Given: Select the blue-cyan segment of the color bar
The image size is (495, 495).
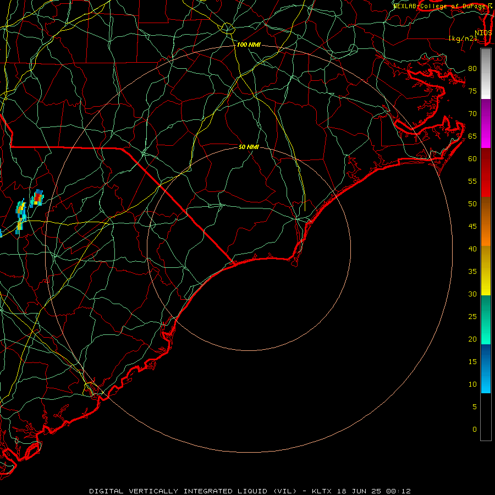Looking at the screenshot, I should click(x=486, y=369).
